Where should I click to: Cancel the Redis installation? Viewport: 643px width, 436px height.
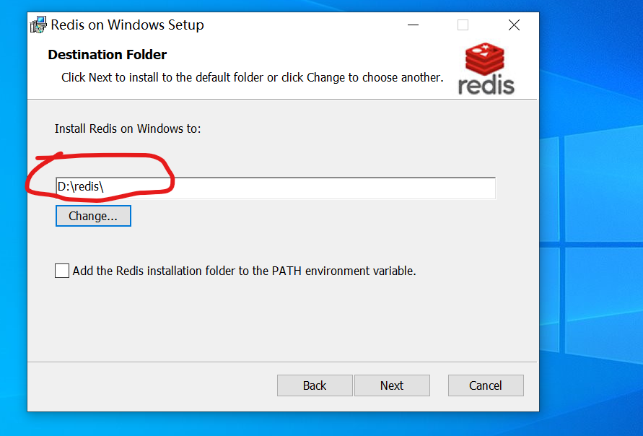(486, 385)
